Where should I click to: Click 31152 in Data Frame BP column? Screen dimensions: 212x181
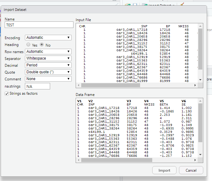(132, 121)
